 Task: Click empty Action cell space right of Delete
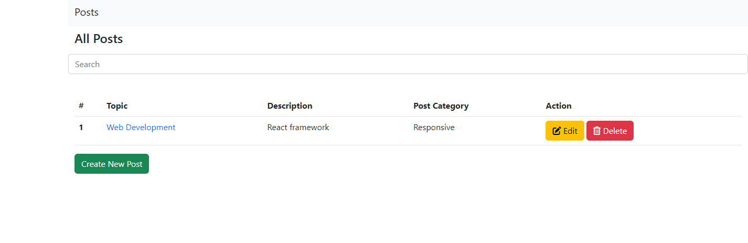tap(687, 131)
